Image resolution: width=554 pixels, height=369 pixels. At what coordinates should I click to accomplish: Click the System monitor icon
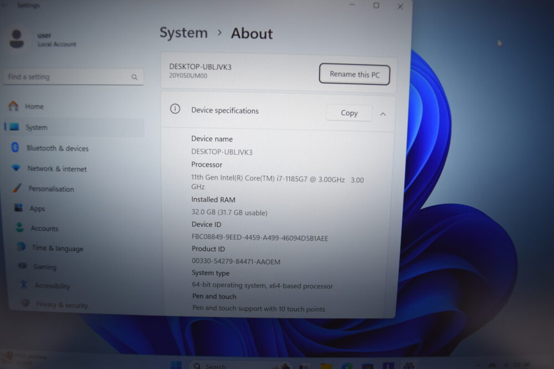coord(14,127)
